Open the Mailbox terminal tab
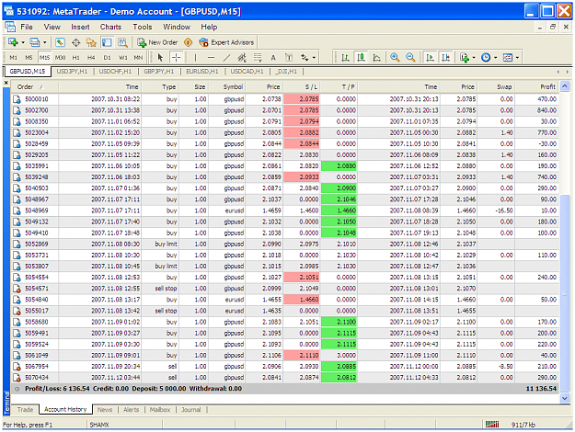This screenshot has height=432, width=575. tap(160, 410)
